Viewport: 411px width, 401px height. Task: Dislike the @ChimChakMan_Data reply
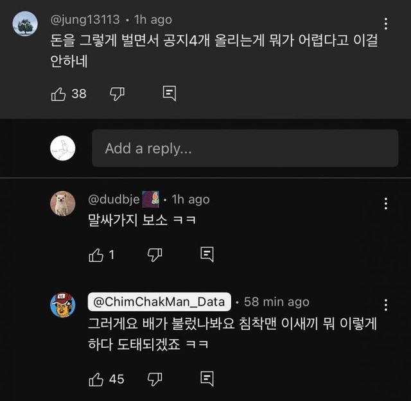(x=155, y=379)
